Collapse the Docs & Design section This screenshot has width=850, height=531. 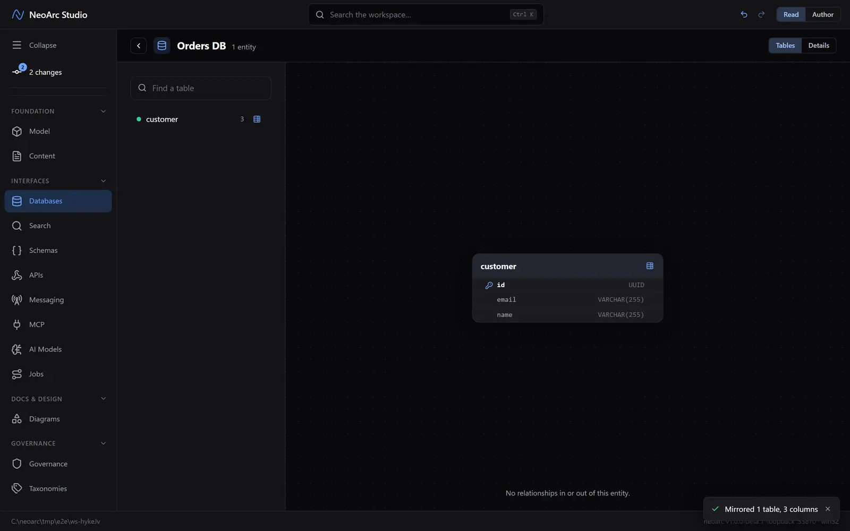tap(103, 399)
